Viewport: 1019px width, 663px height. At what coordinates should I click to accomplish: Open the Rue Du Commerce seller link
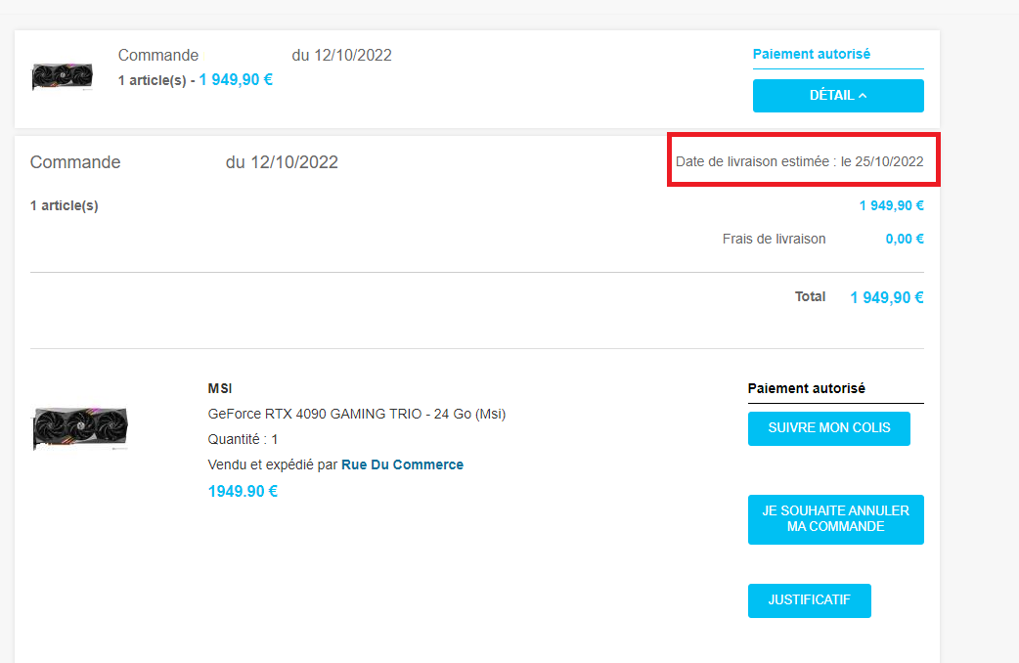click(x=402, y=464)
